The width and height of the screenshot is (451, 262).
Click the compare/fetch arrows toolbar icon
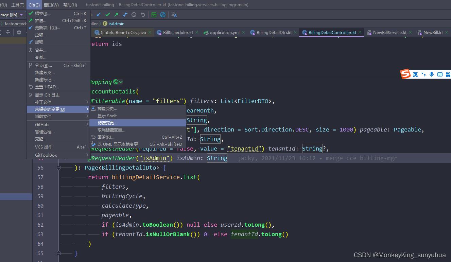click(125, 15)
